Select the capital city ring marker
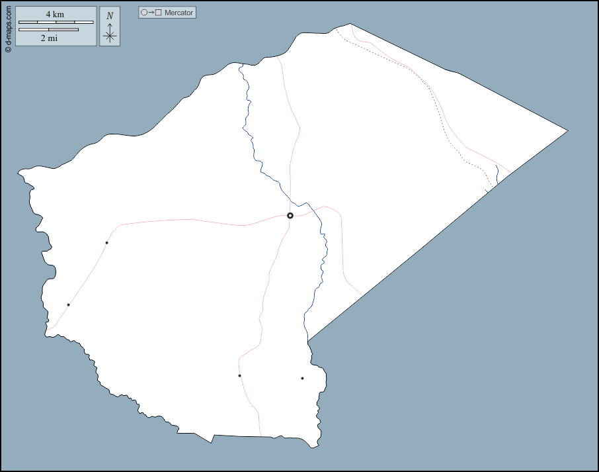This screenshot has width=599, height=472. (x=290, y=216)
